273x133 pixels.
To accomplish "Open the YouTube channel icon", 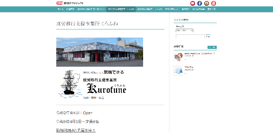I will click(x=214, y=3).
